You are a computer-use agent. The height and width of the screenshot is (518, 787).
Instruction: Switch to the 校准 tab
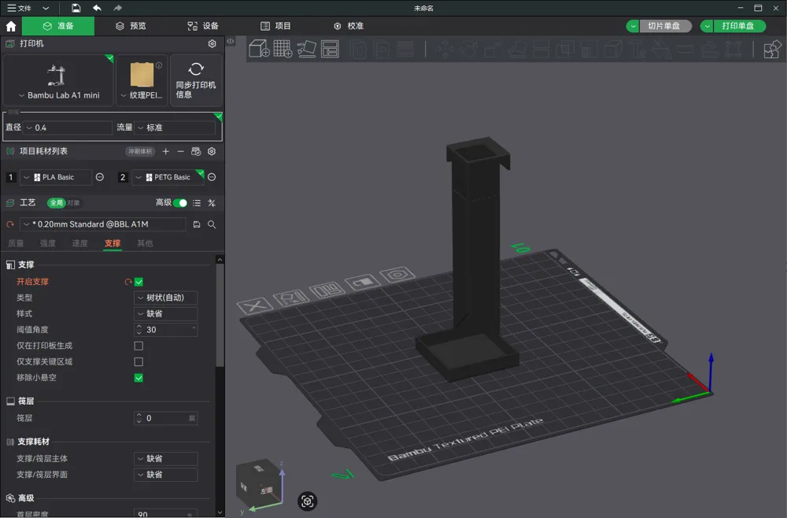pyautogui.click(x=349, y=26)
